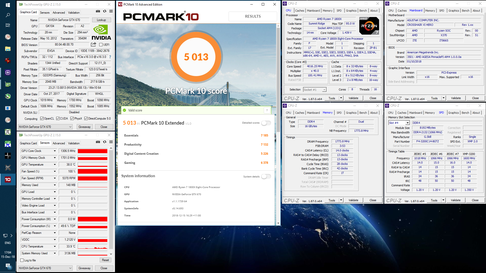Viewport: 486px width, 273px height.
Task: Click RESULTS button in PCMark 10
Action: 253,16
